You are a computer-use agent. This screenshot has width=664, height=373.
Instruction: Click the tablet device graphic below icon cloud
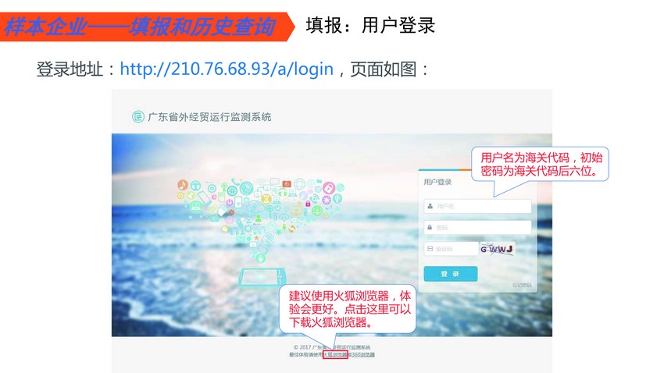pos(262,278)
